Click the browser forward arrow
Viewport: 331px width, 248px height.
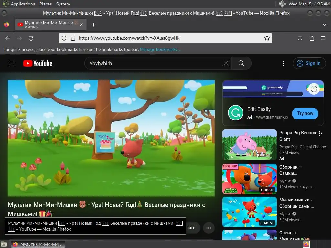click(x=19, y=38)
